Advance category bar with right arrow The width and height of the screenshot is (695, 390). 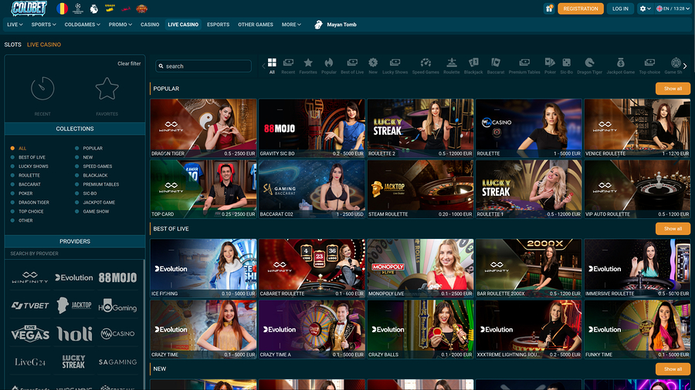tap(685, 66)
